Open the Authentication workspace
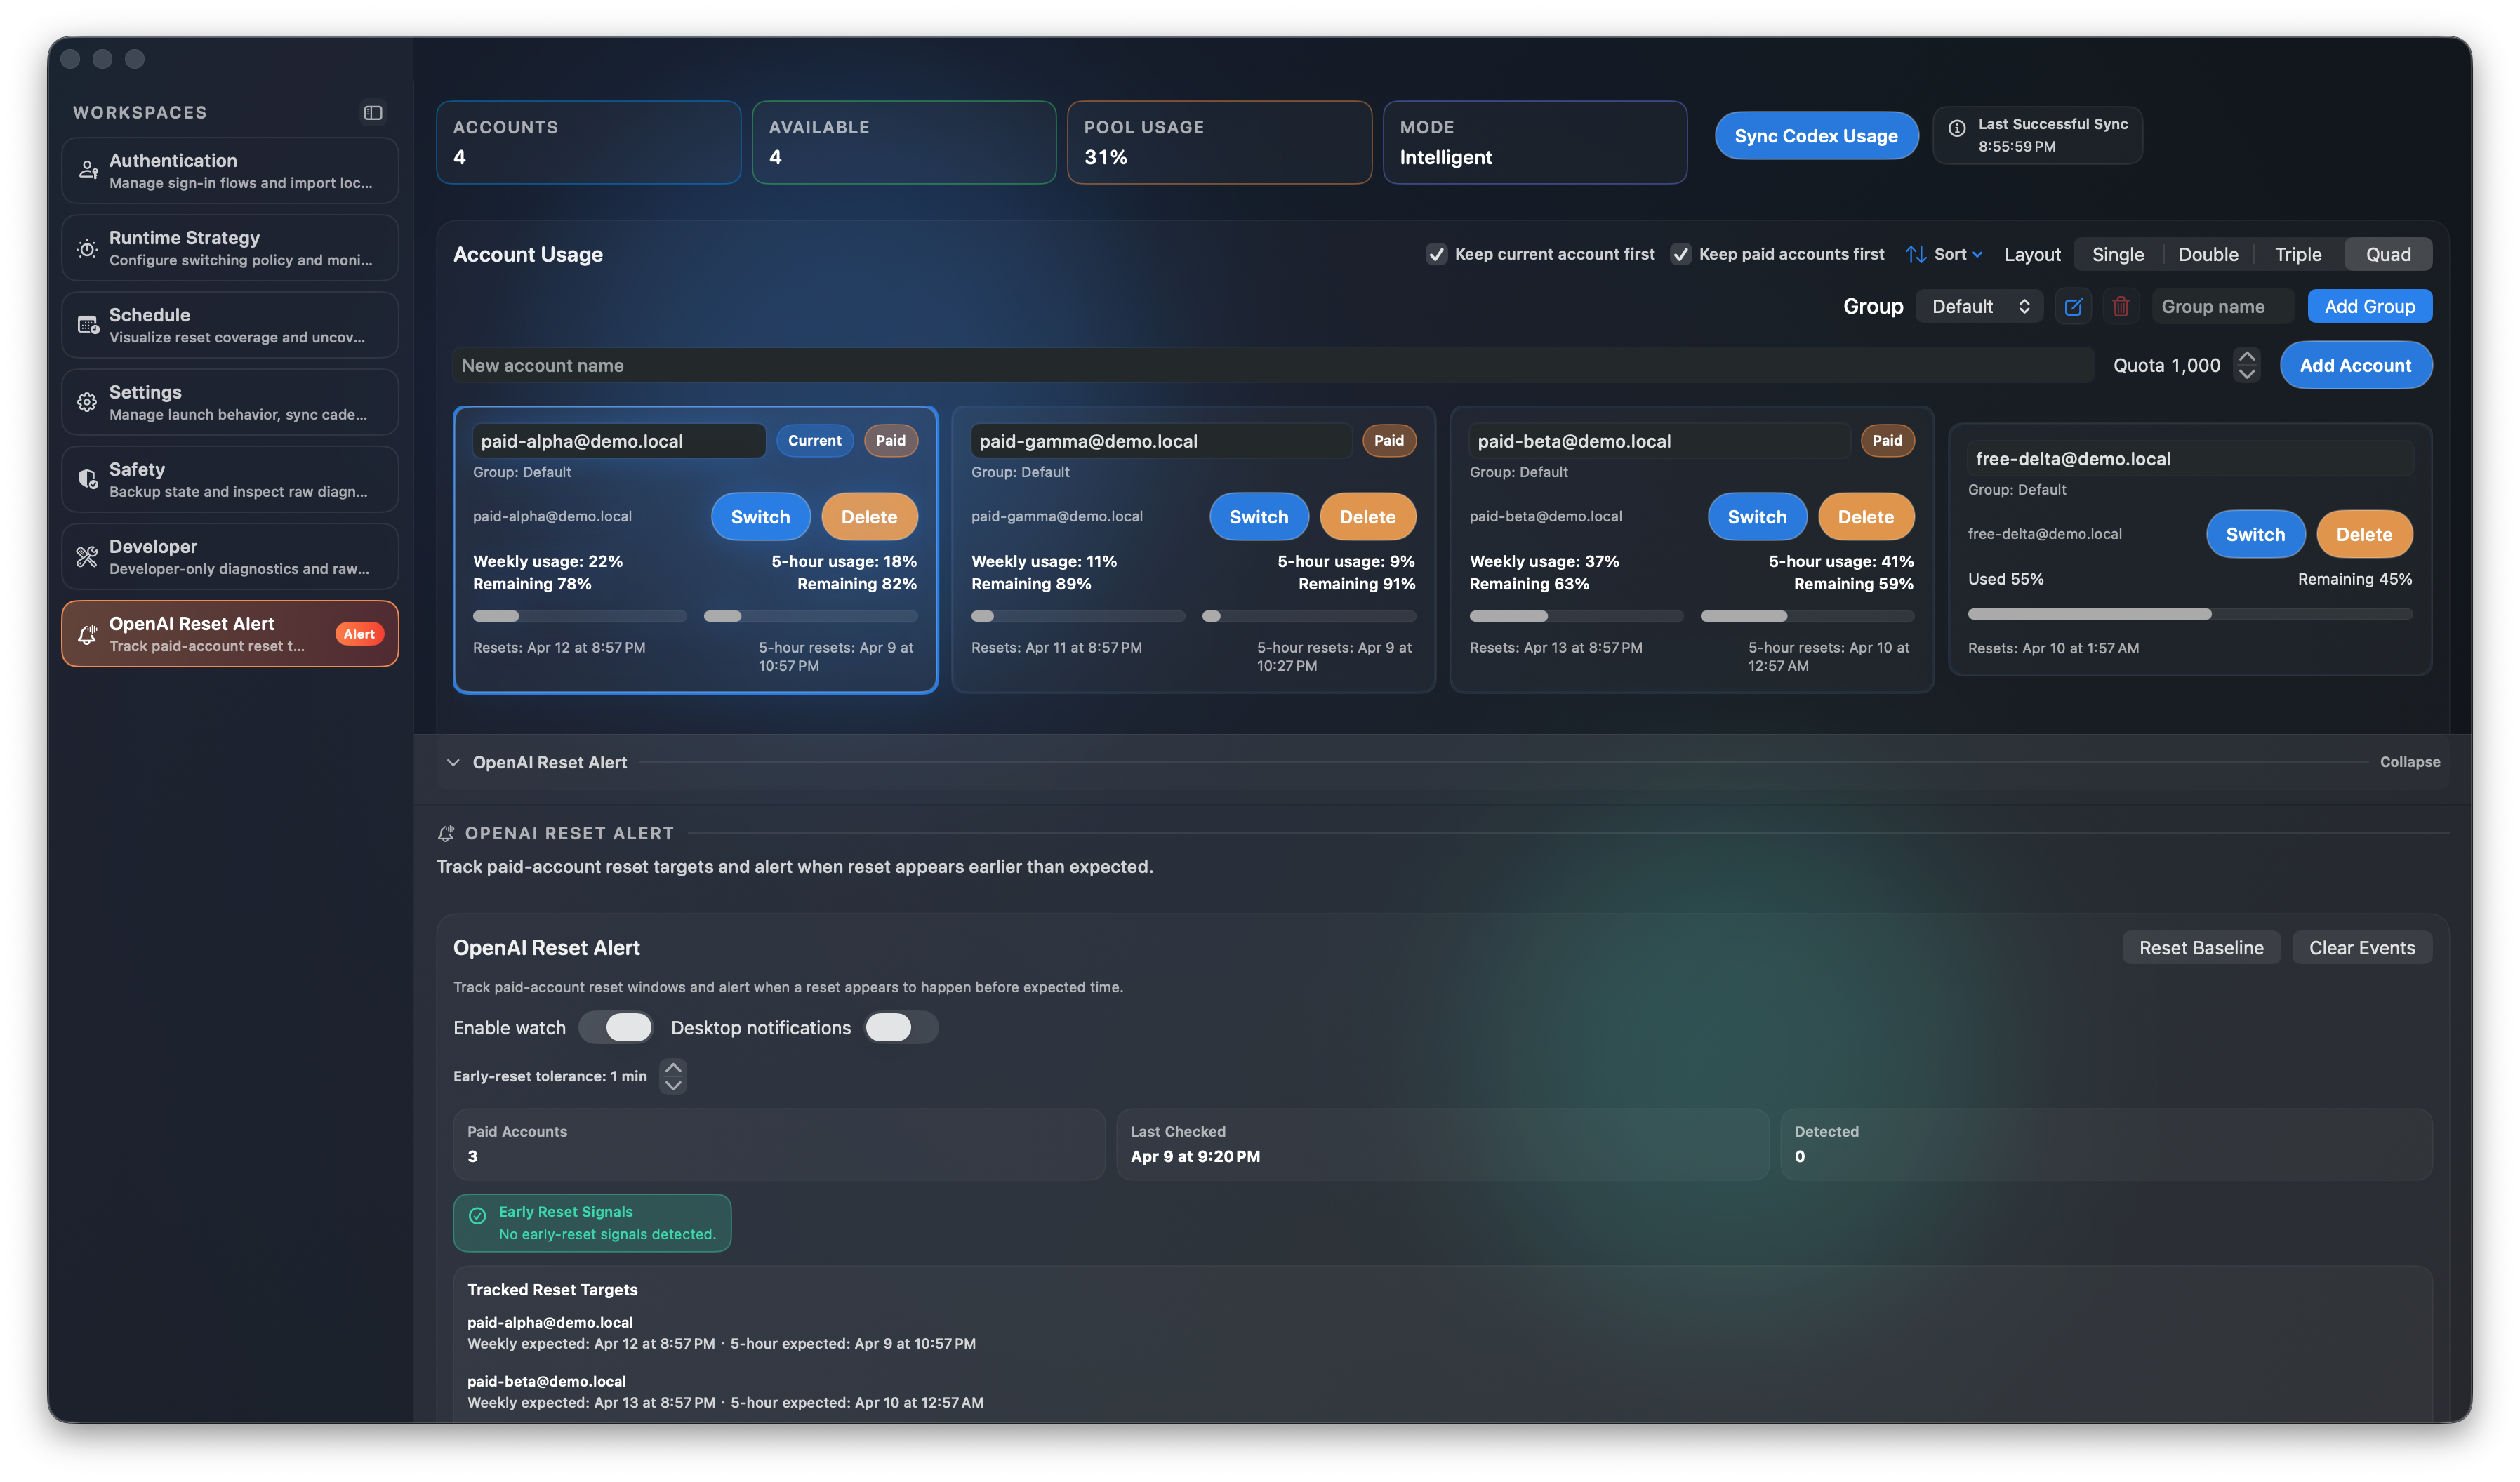The image size is (2520, 1482). [x=230, y=171]
